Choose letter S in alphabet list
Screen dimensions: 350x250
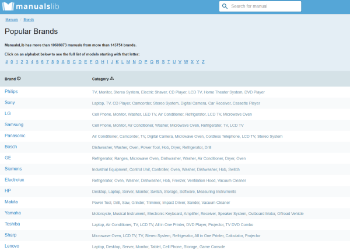[163, 62]
